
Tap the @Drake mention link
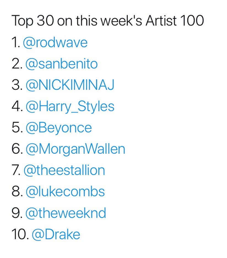coord(56,234)
